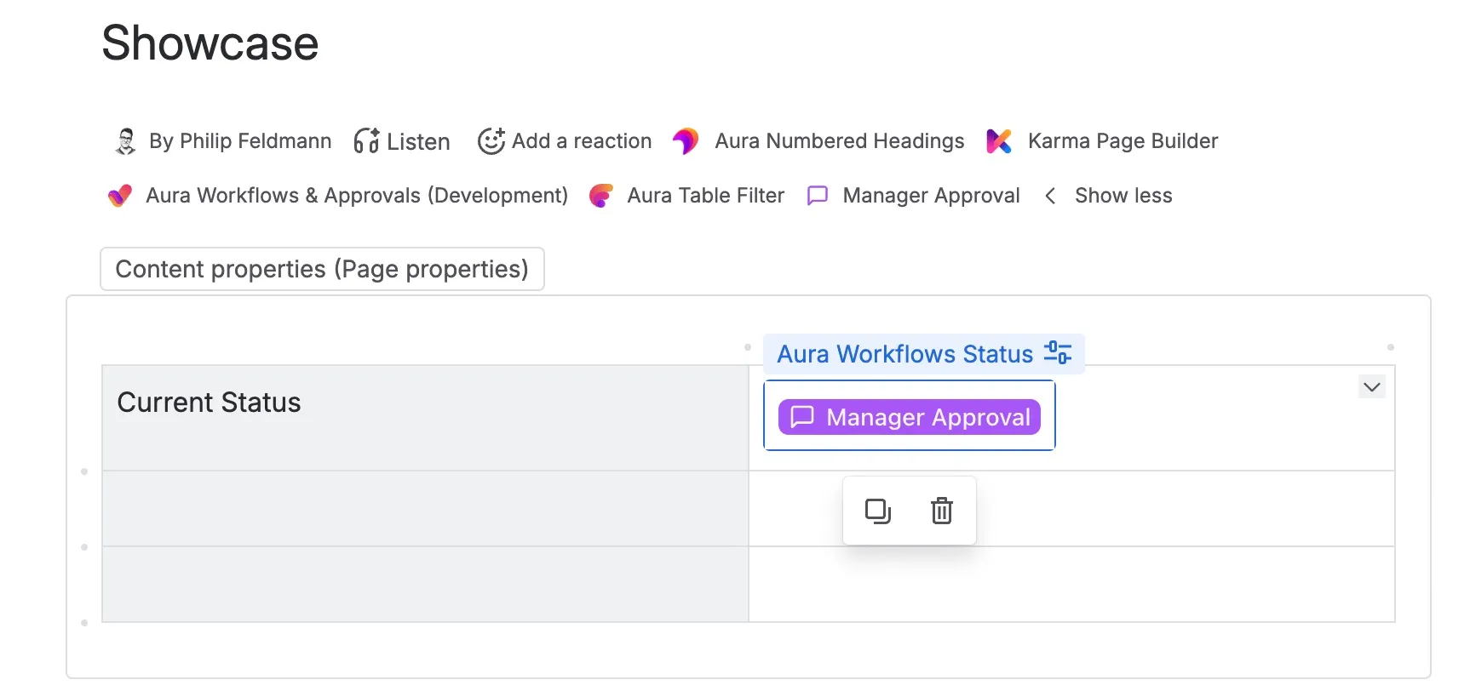Viewport: 1470px width, 691px height.
Task: Click the Aura Table Filter app icon
Action: [601, 196]
